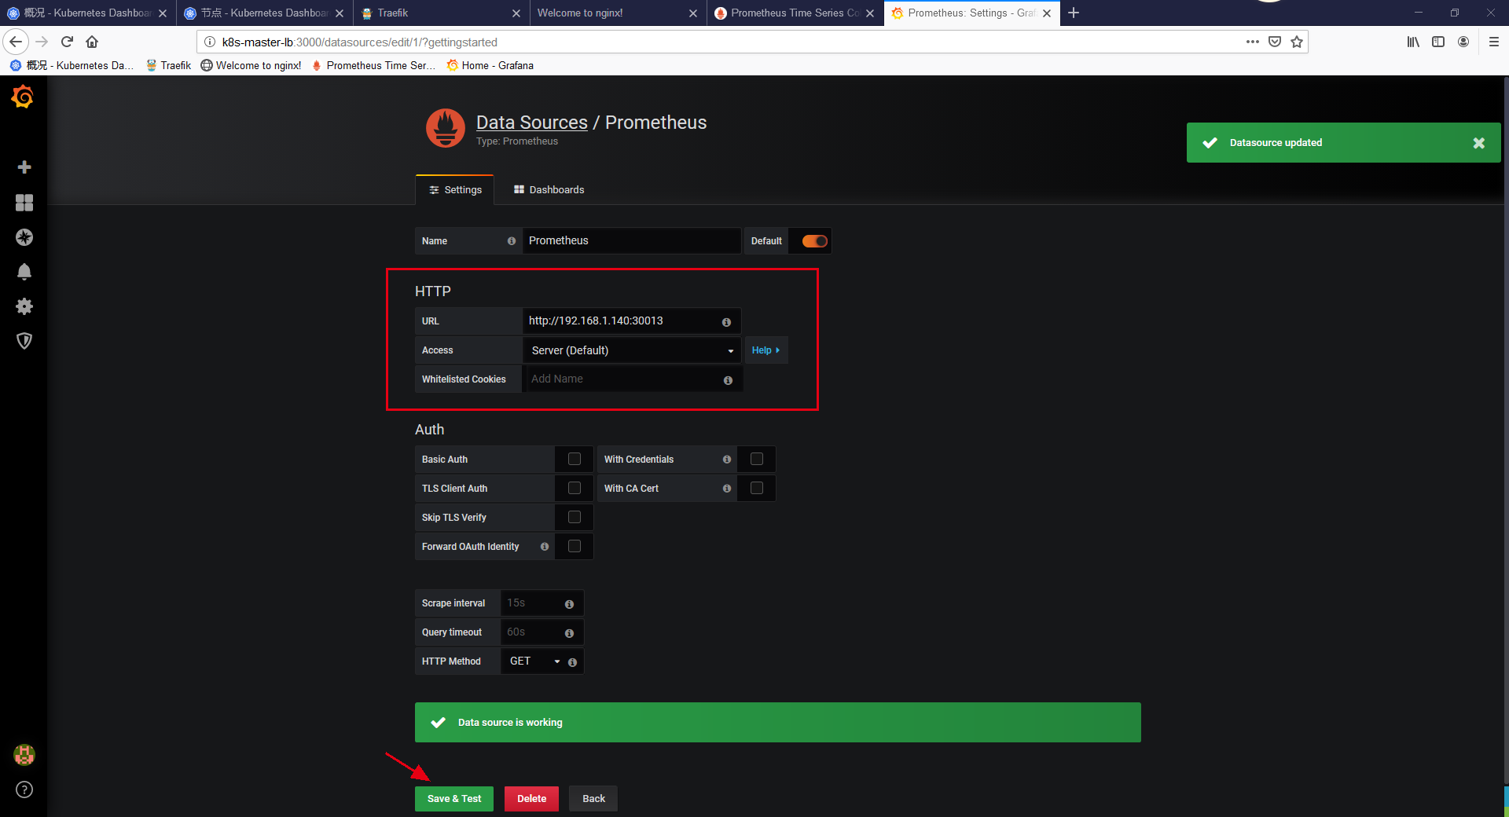Open the HTTP Method GET dropdown
1509x817 pixels.
(x=534, y=661)
